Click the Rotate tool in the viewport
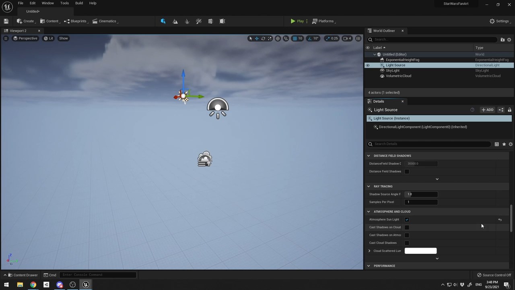This screenshot has height=290, width=515. pos(263,38)
